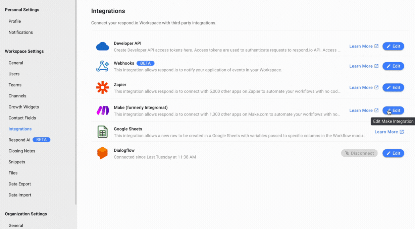This screenshot has width=415, height=229.
Task: Edit the Developer API integration
Action: click(393, 46)
